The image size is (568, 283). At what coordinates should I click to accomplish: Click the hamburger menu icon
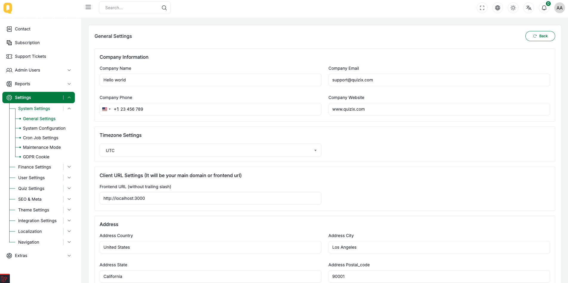[88, 7]
